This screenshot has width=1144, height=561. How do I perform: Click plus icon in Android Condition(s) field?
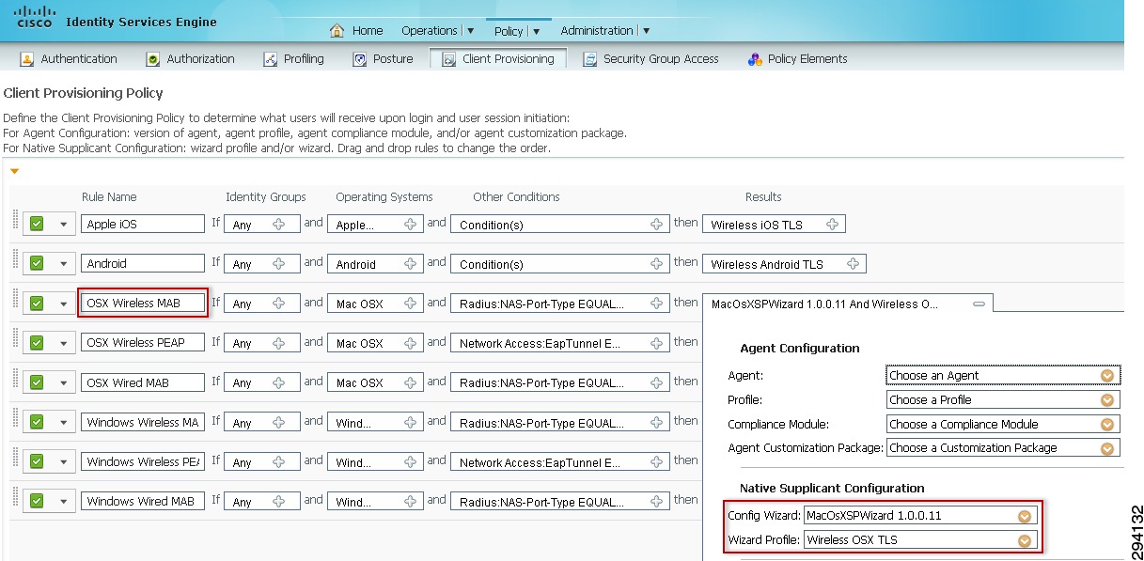[x=656, y=264]
